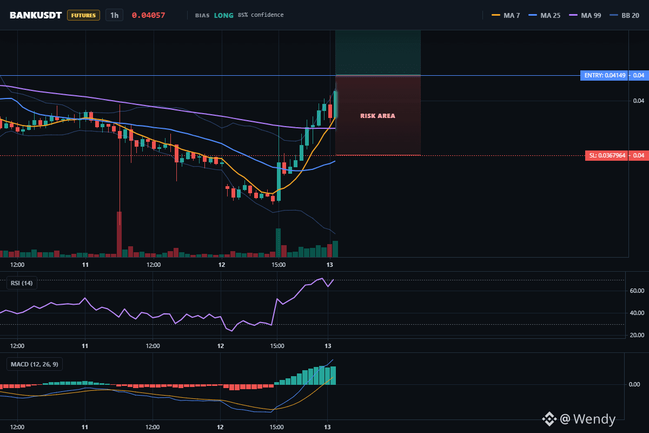
Task: Click the LONG bias label
Action: tap(224, 15)
